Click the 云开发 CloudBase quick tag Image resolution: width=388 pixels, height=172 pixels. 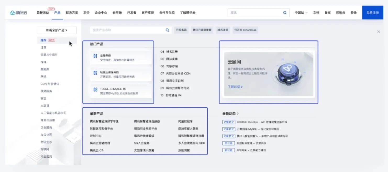[245, 30]
